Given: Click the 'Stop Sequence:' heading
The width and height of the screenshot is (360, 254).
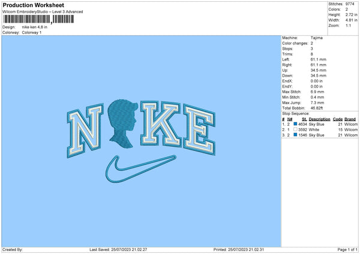Looking at the screenshot, I should pyautogui.click(x=296, y=114).
